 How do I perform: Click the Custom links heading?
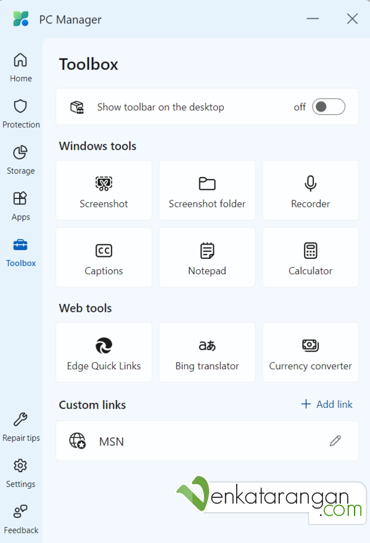92,405
